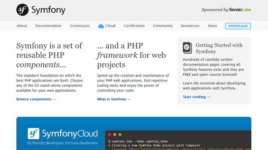268x150 pixels.
Task: Click the Symfony wordmark in header
Action: [49, 10]
